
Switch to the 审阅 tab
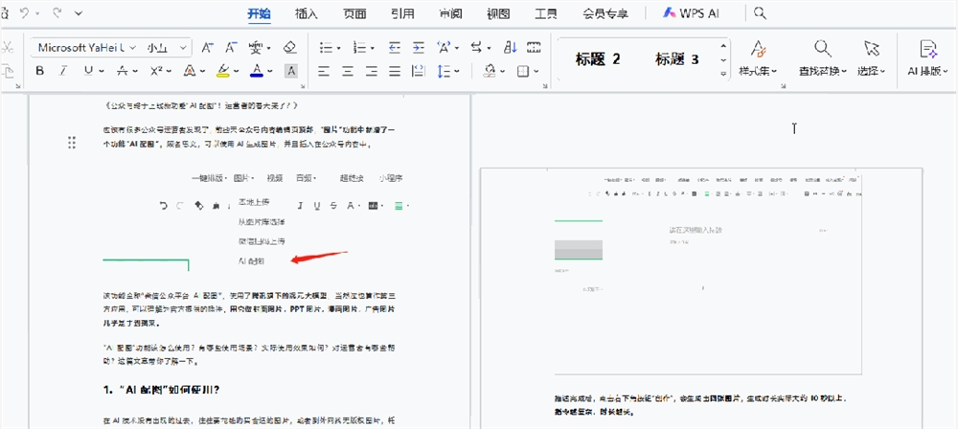(450, 13)
